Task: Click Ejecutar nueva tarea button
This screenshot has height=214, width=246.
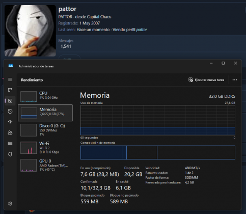Action: click(x=206, y=80)
